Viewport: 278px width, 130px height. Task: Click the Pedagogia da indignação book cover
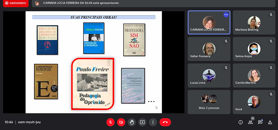tap(133, 86)
